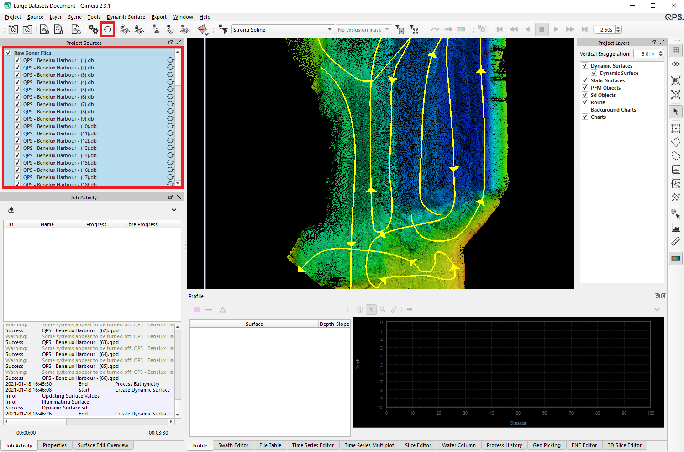Activate the measure ruler tool
684x452 pixels.
(676, 242)
